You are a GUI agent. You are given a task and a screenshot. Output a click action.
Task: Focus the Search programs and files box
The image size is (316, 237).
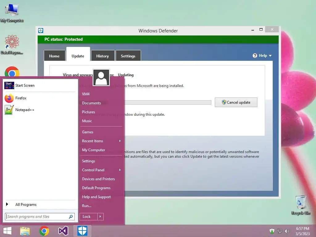click(40, 217)
